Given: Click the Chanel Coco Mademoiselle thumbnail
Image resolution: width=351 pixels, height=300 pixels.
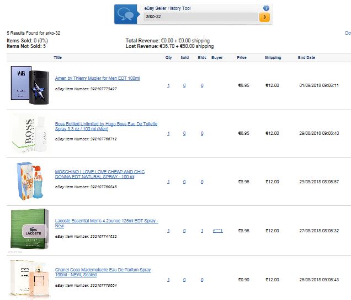Looking at the screenshot, I should tap(30, 279).
